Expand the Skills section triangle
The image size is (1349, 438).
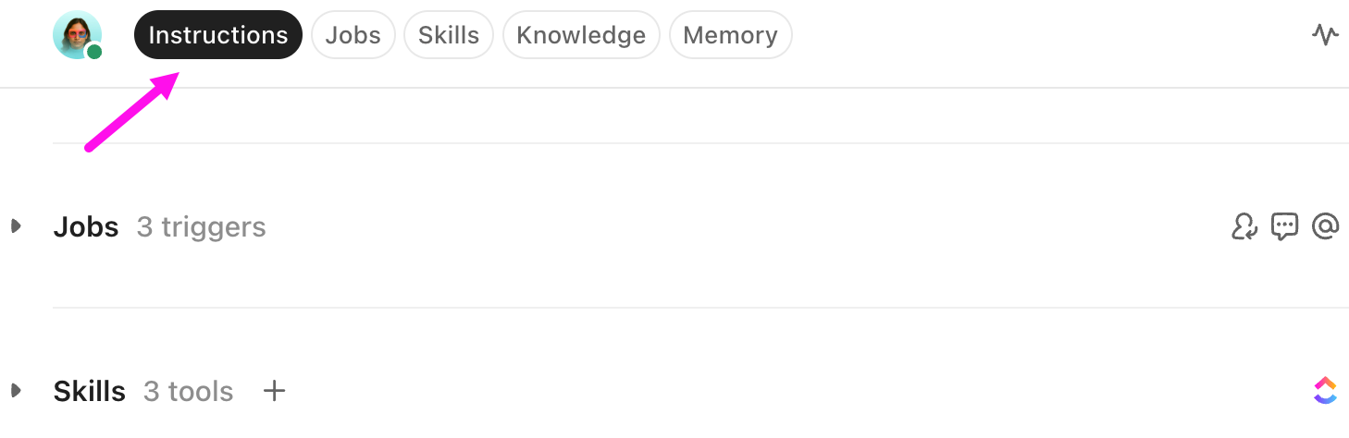pyautogui.click(x=16, y=391)
